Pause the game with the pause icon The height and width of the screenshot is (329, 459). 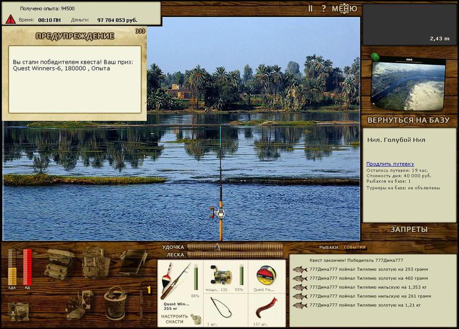(310, 9)
